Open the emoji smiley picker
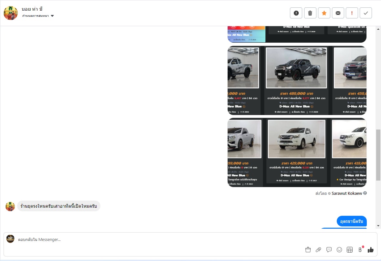The image size is (381, 261). (x=339, y=249)
